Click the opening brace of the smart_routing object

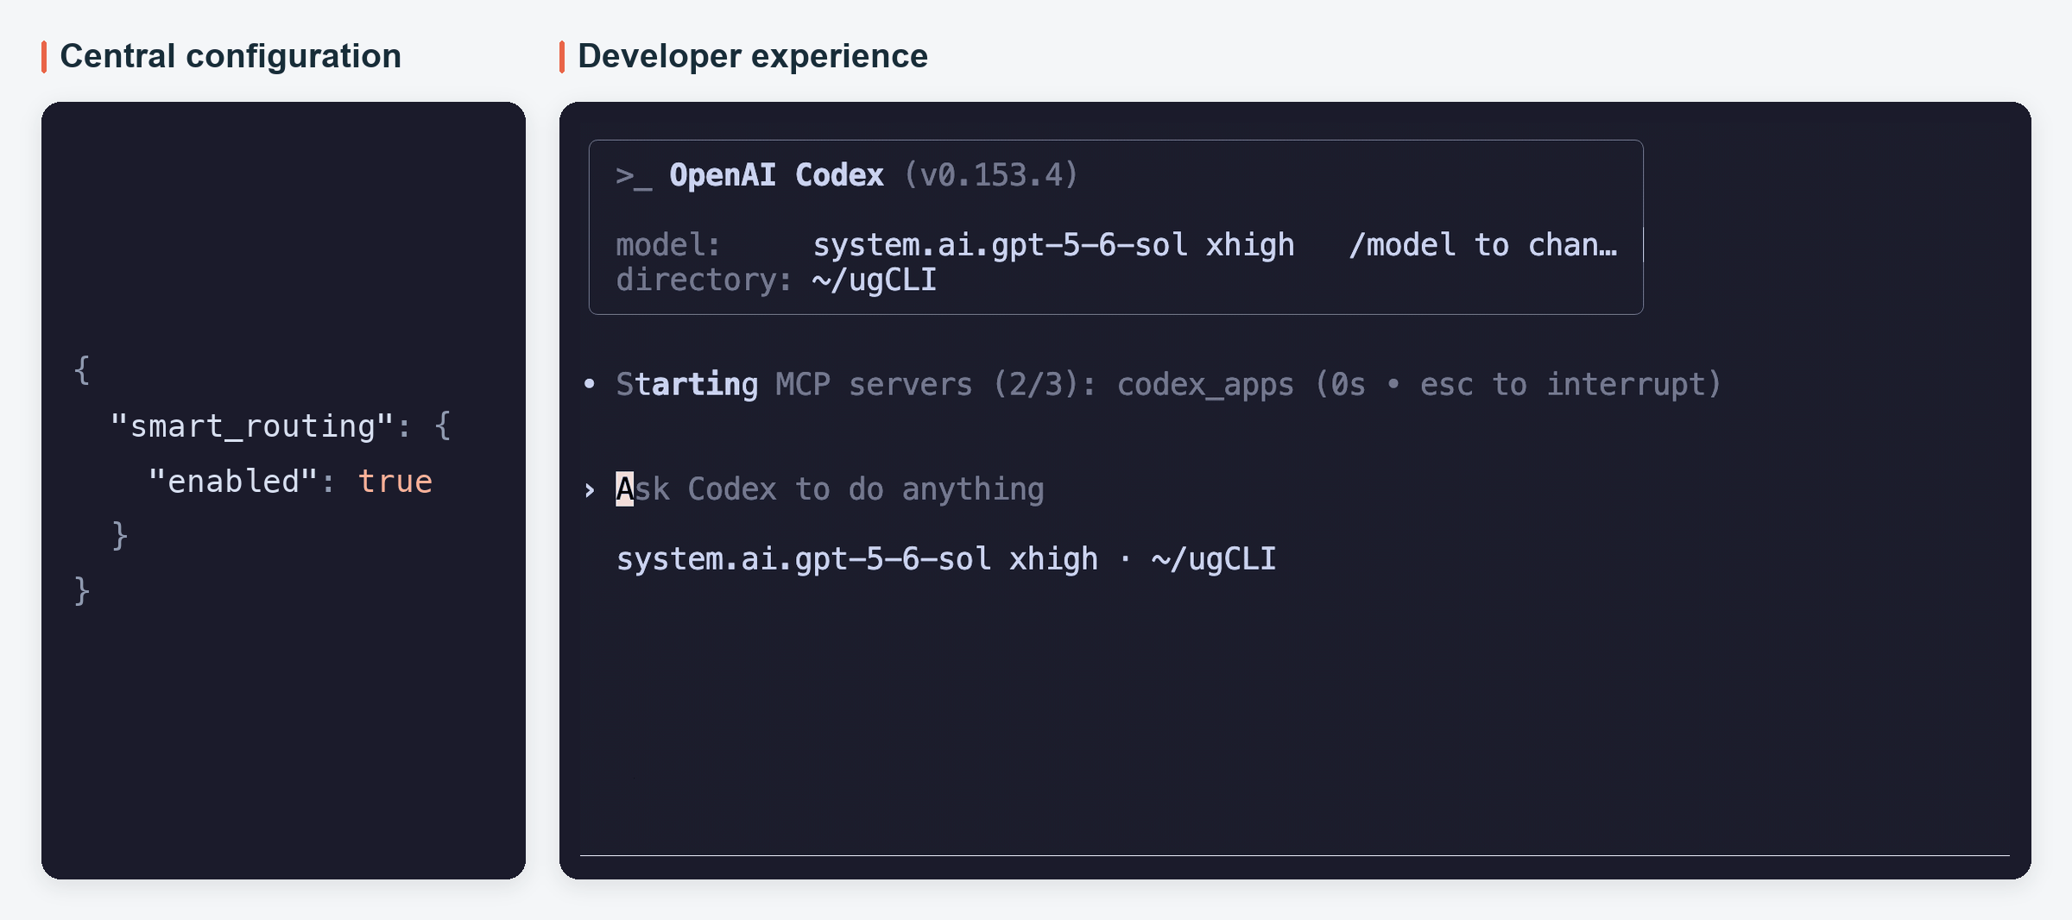(442, 425)
